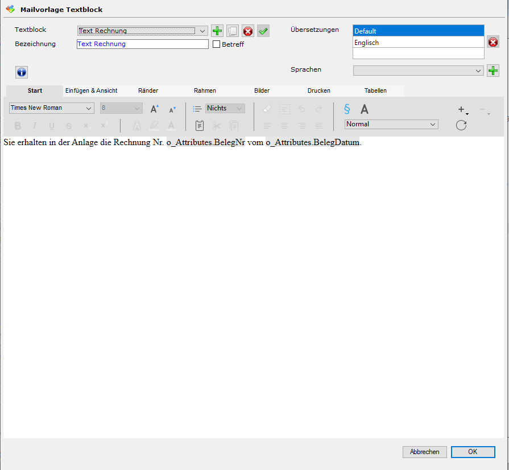Click the blue paragraph § icon
Screen dimensions: 509x470
click(x=347, y=109)
